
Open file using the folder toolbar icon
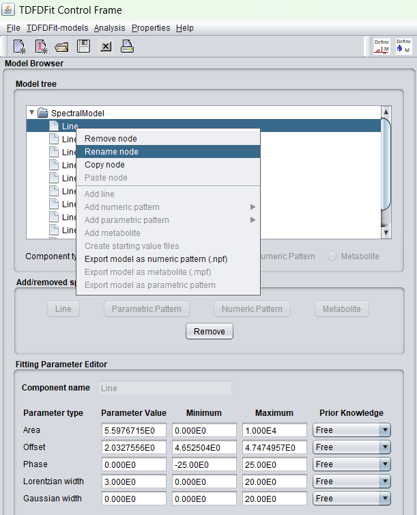pos(61,47)
